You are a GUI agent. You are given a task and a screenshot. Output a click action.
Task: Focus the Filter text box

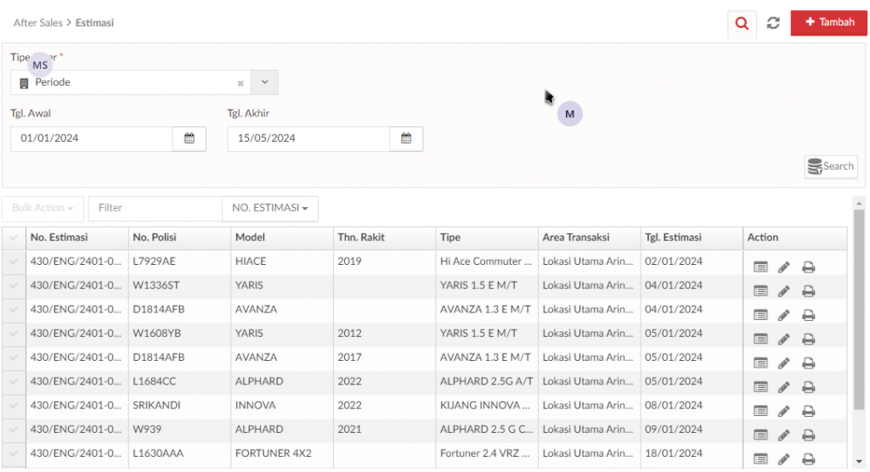click(155, 209)
